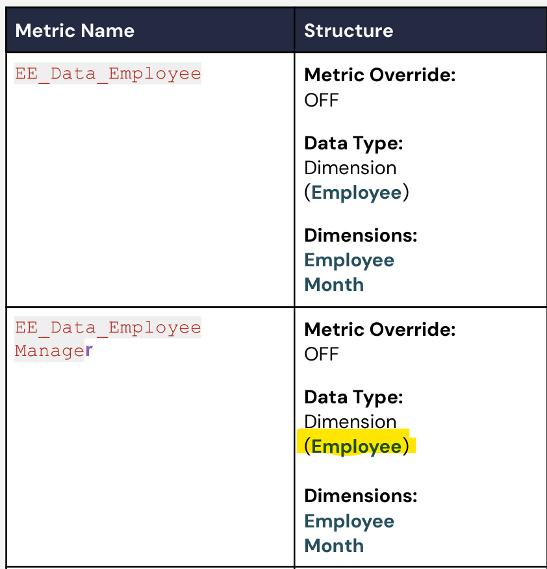
Task: Click the OFF value for EE_Data_Employee
Action: click(x=322, y=100)
